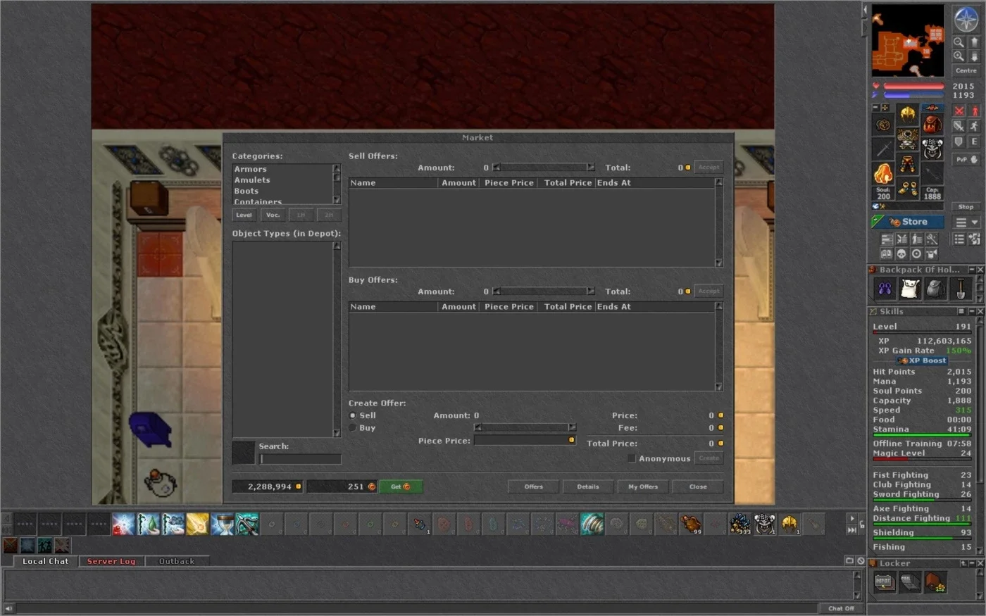Screen dimensions: 986x616
Task: Click the lightning strike icon in action bar
Action: click(x=197, y=524)
